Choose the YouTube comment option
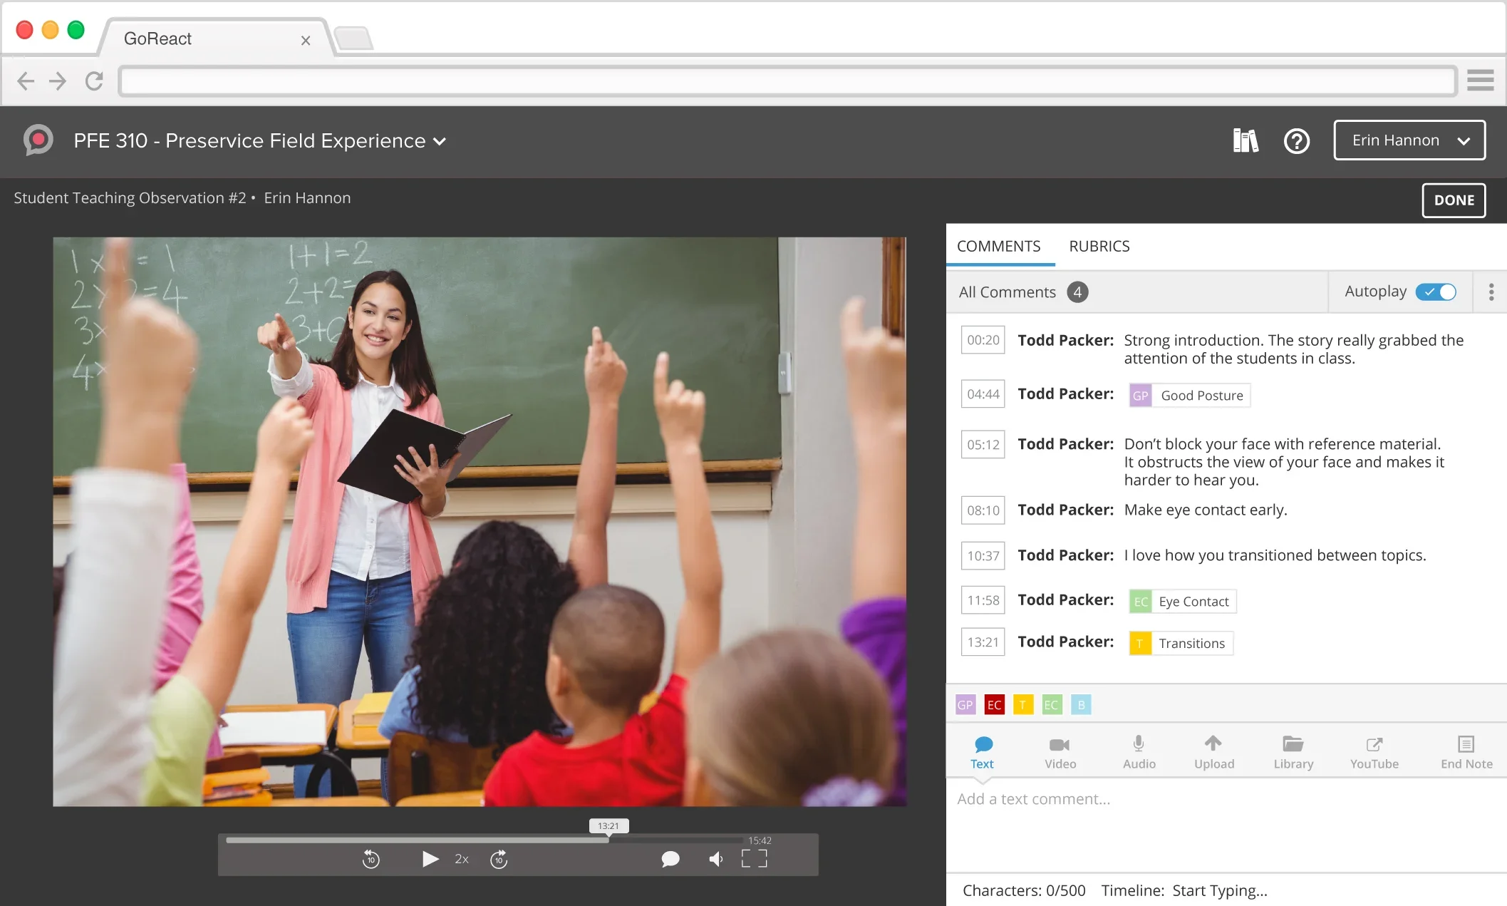The image size is (1507, 906). [x=1374, y=752]
